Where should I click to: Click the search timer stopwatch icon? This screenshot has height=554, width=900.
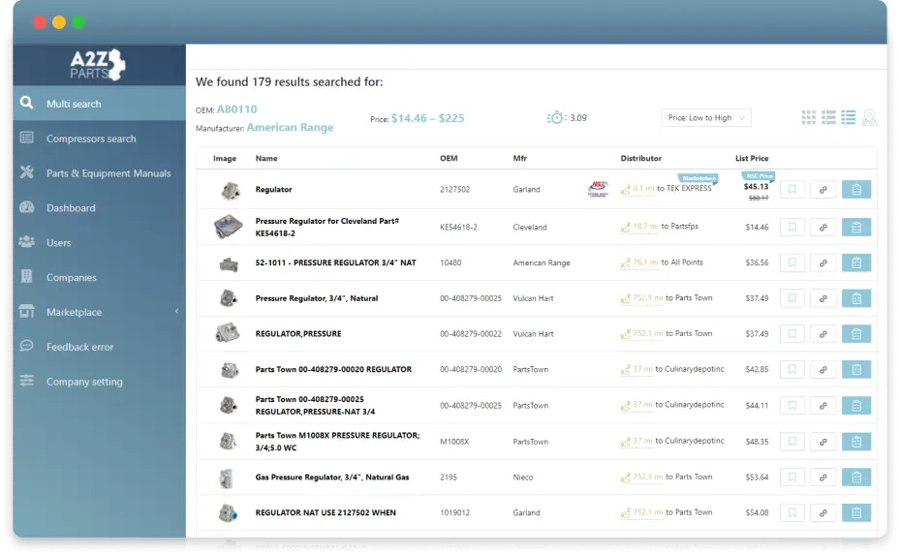pos(556,118)
